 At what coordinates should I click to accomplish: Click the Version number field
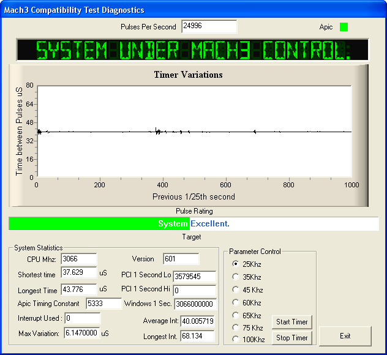[x=181, y=259]
